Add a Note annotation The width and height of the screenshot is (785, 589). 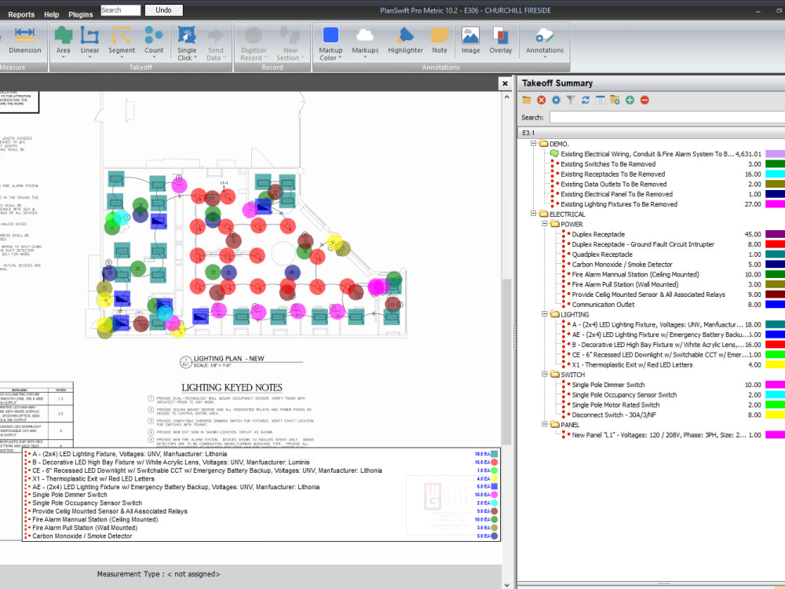pos(440,40)
